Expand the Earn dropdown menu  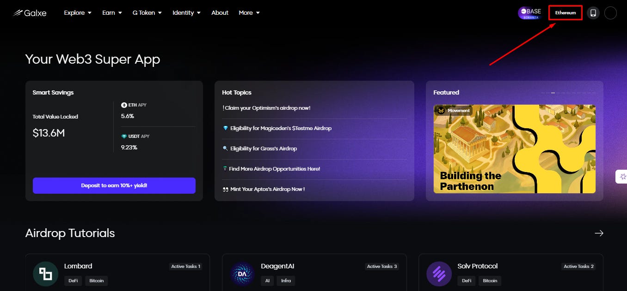[x=112, y=13]
